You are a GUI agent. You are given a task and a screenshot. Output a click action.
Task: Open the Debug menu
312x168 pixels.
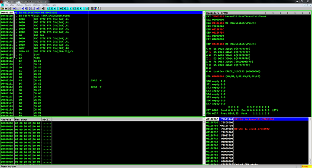(19, 5)
